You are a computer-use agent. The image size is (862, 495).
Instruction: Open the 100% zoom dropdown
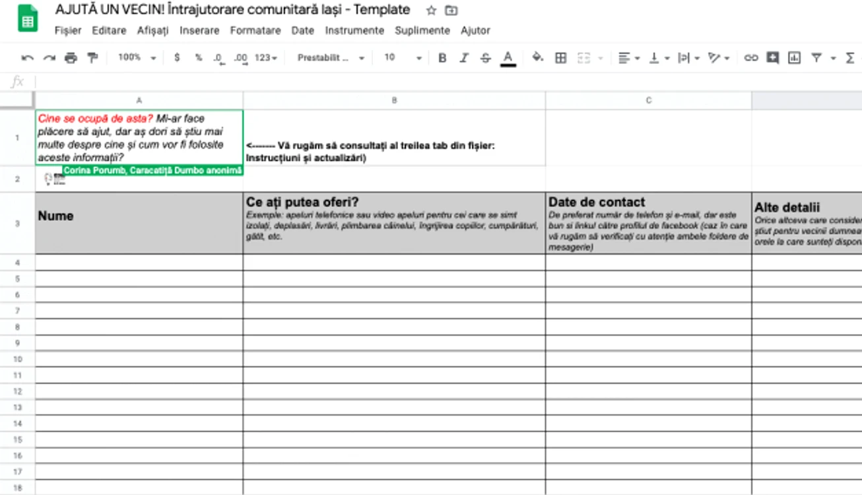coord(137,58)
